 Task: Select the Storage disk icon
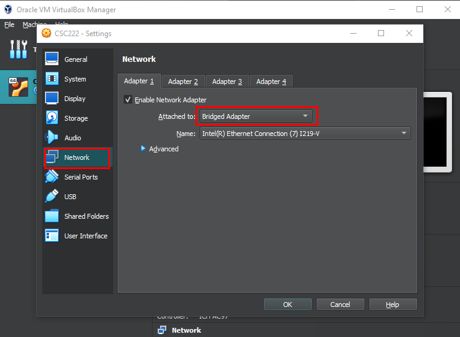pos(52,118)
